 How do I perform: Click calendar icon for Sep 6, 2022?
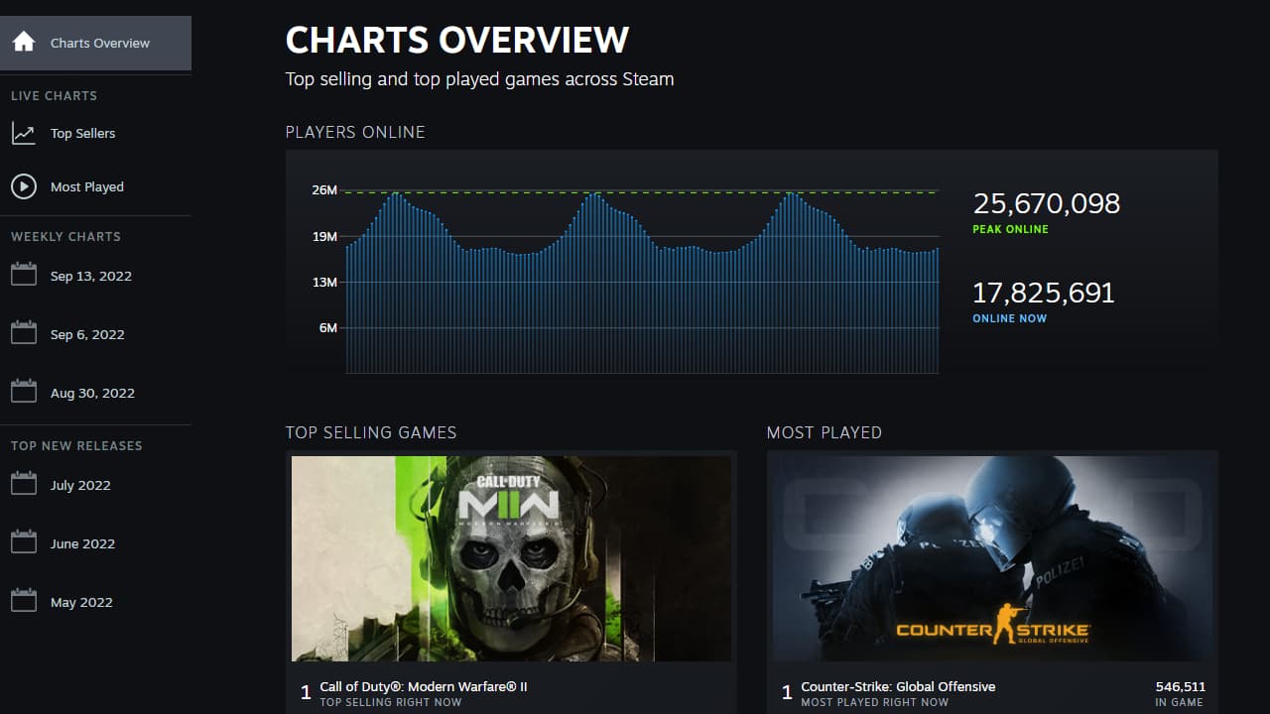click(24, 333)
